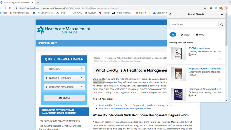The image size is (231, 130).
Task: Open a new browser tab
Action: pyautogui.click(x=38, y=3)
